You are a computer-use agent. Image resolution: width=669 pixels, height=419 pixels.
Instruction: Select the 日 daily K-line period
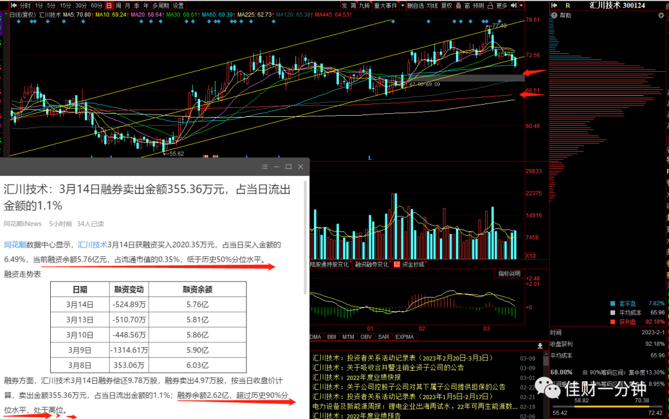(109, 5)
